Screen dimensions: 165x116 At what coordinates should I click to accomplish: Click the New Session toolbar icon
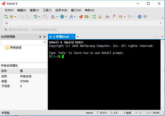(x=6, y=17)
